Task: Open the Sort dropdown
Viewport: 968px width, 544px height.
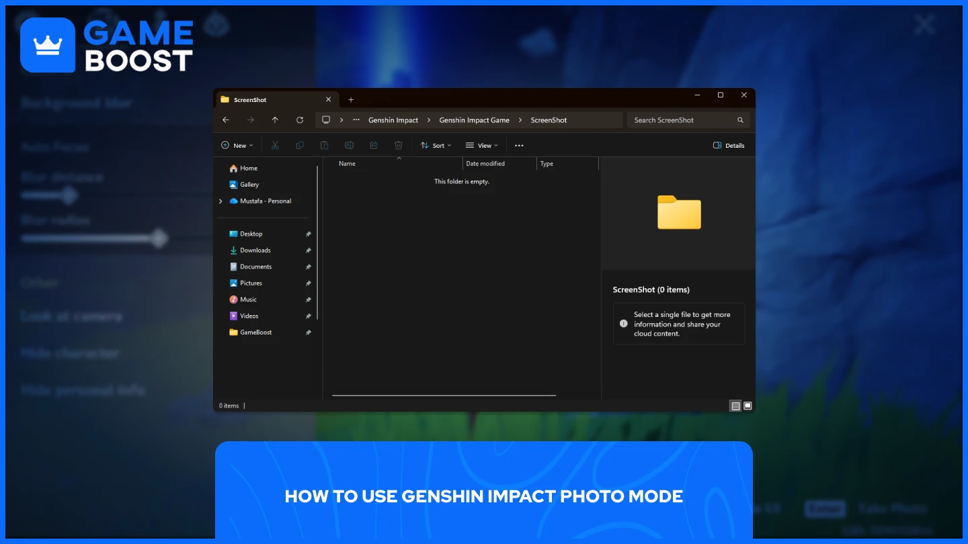Action: pos(436,145)
